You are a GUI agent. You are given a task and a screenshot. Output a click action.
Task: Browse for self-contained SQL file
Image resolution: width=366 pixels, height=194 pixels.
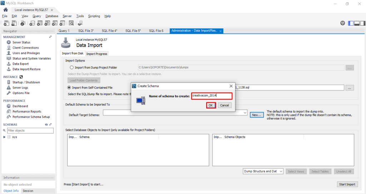pyautogui.click(x=350, y=88)
